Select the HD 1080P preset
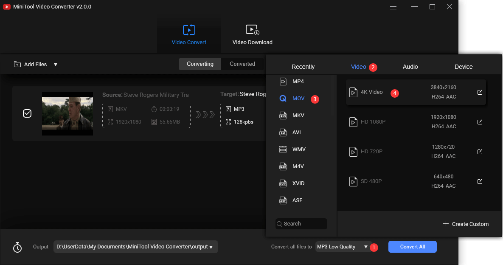 click(x=416, y=122)
